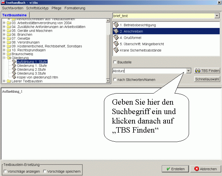Viewport: 222px width, 176px height.
Task: Open the Formatierung menu
Action: pyautogui.click(x=75, y=8)
